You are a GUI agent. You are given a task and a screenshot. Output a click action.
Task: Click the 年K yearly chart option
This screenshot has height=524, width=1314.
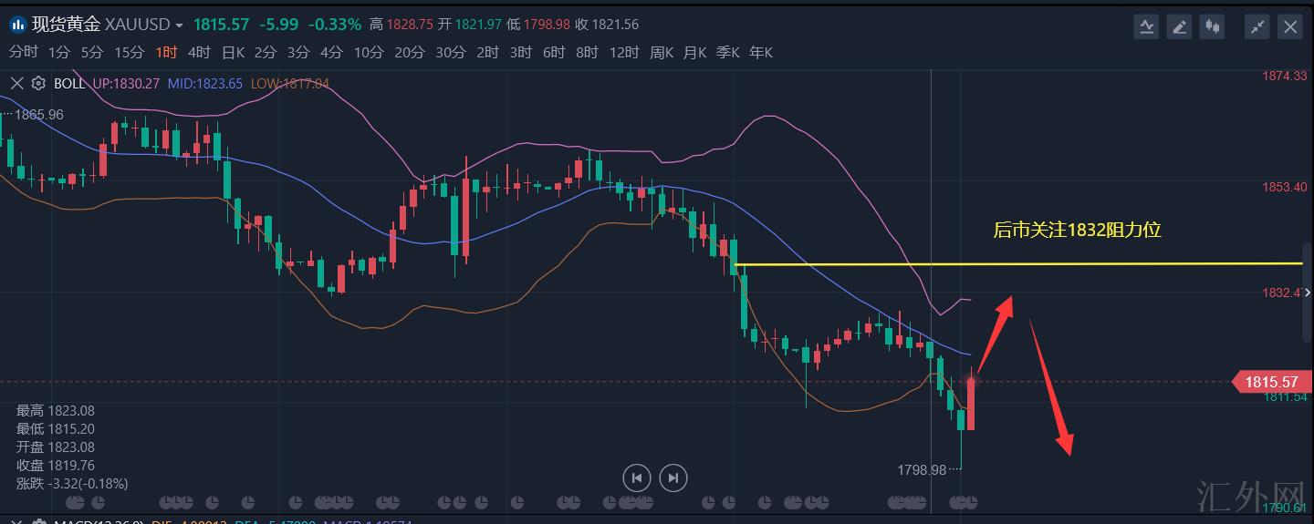click(761, 53)
